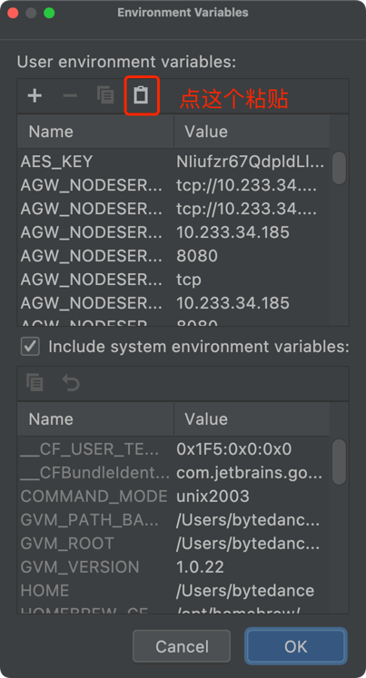Copy system environment variables icon
The image size is (366, 678).
pos(35,383)
